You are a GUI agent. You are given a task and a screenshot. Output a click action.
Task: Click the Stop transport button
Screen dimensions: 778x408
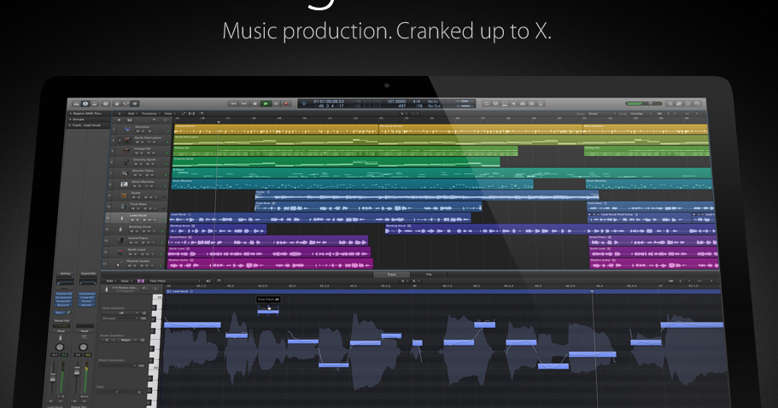255,103
